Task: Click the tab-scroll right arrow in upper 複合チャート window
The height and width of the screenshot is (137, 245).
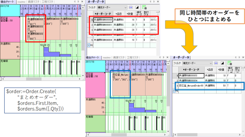Action: 78,1
